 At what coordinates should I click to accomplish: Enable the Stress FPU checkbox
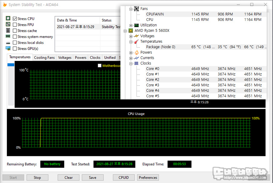tap(15, 25)
